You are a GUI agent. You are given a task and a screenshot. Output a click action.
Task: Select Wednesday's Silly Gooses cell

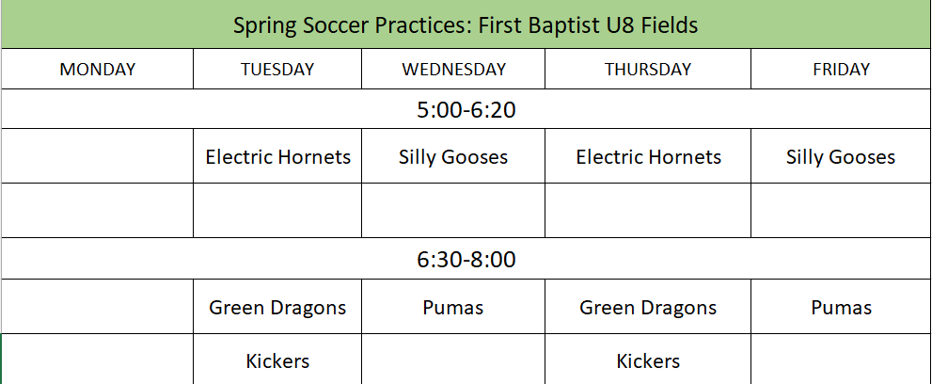[453, 157]
